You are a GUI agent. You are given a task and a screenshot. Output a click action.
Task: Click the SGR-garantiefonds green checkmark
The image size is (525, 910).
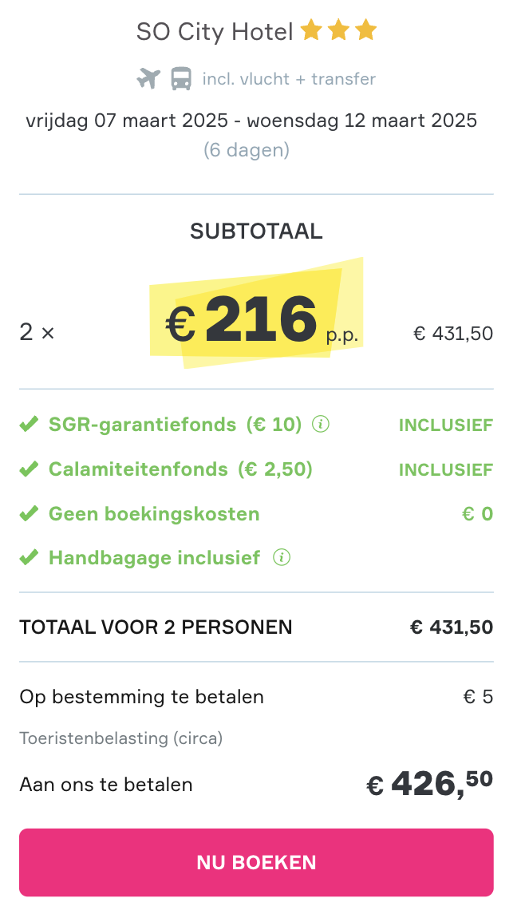coord(29,424)
